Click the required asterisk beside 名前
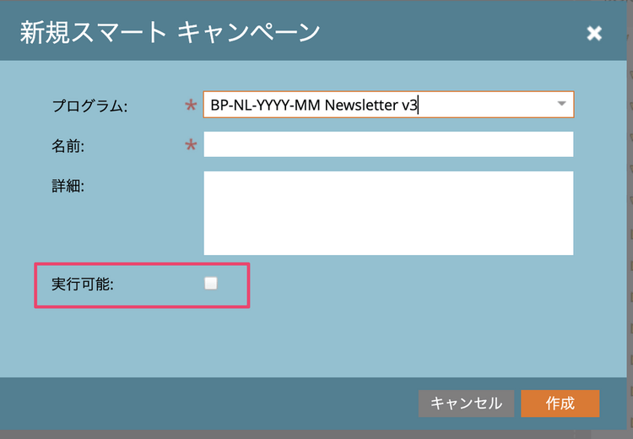Screen dimensions: 633x439 point(190,146)
